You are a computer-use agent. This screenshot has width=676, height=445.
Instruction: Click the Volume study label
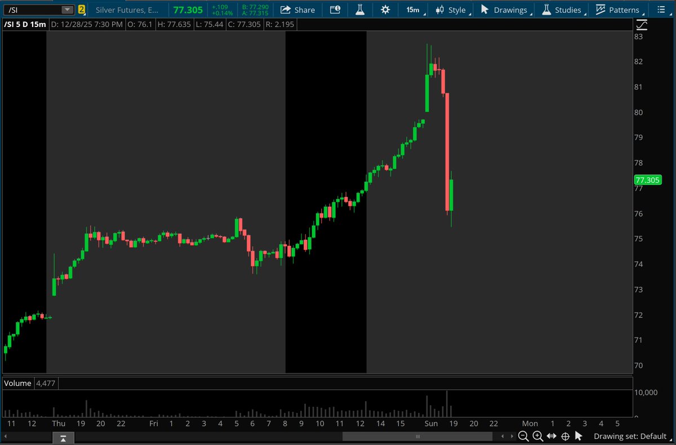pos(17,383)
